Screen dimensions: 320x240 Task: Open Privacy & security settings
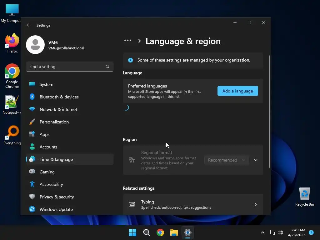[70, 197]
